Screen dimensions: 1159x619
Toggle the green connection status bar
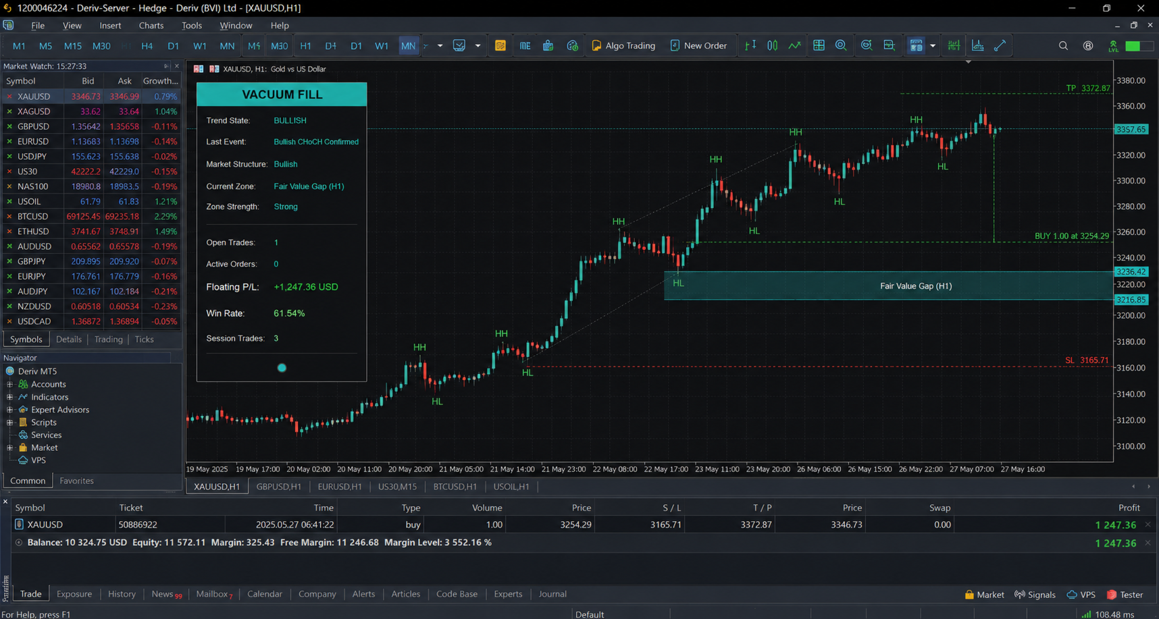click(x=1139, y=46)
